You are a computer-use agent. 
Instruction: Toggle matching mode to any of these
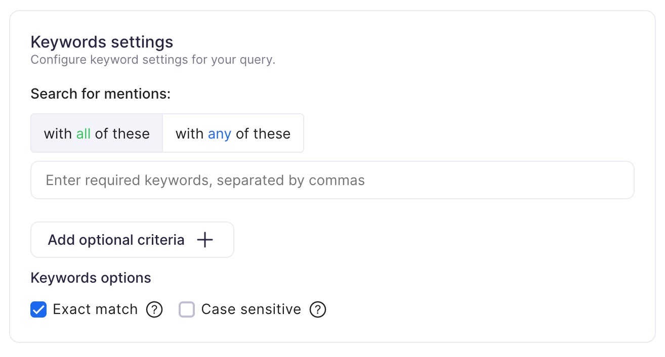point(233,133)
